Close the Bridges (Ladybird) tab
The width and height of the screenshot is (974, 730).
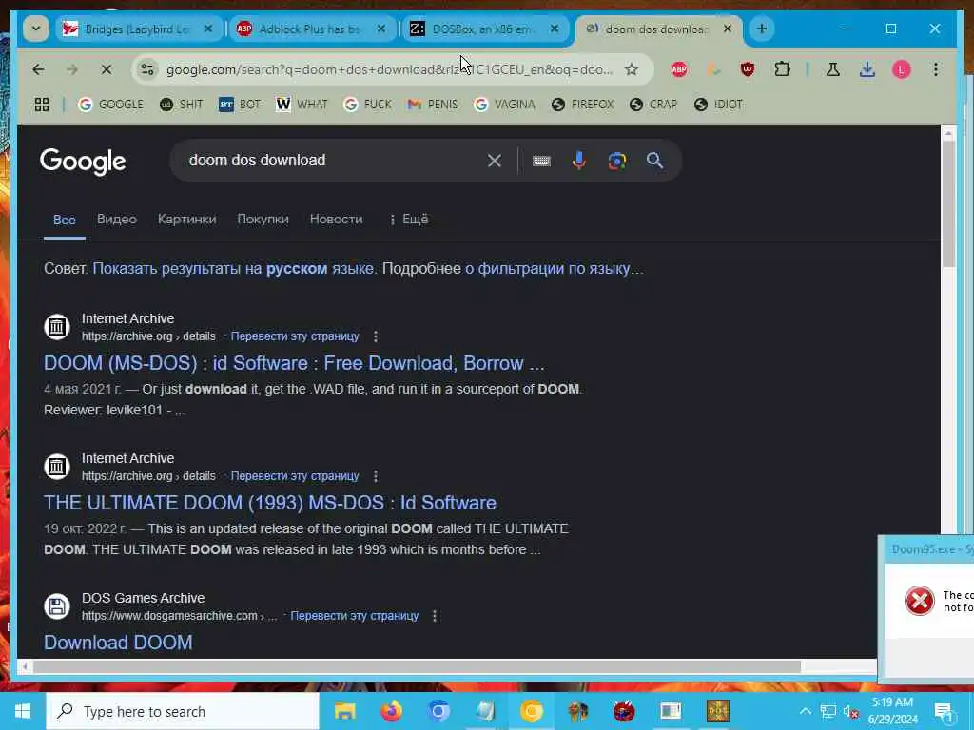click(x=208, y=29)
